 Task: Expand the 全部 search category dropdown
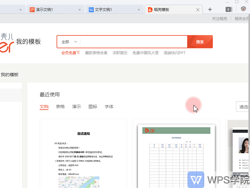tap(69, 42)
